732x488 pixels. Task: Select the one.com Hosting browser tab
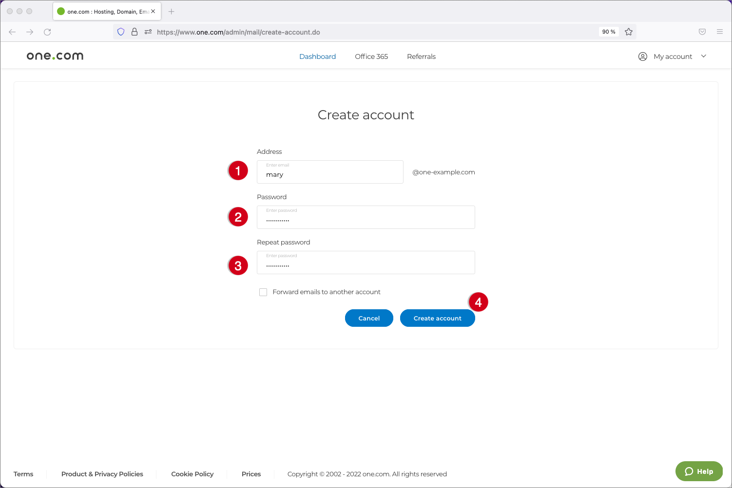107,11
